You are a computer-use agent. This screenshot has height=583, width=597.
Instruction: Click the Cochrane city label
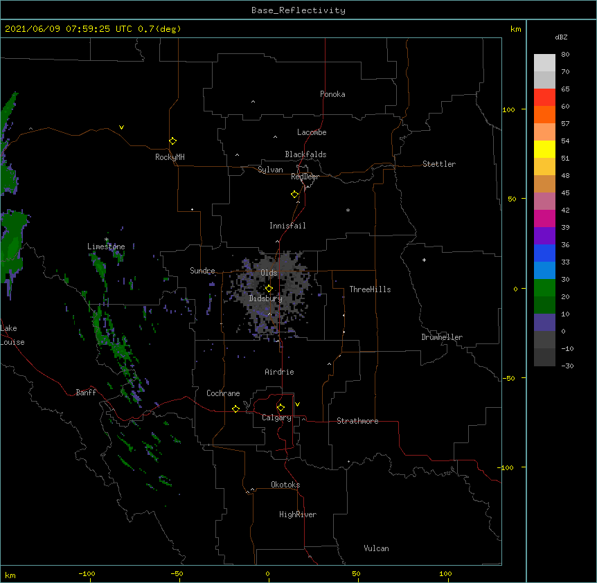coord(223,393)
